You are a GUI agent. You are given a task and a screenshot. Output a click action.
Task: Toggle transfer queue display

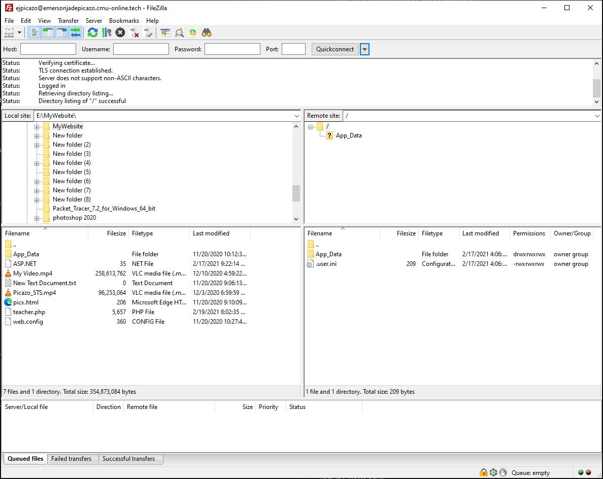(76, 33)
